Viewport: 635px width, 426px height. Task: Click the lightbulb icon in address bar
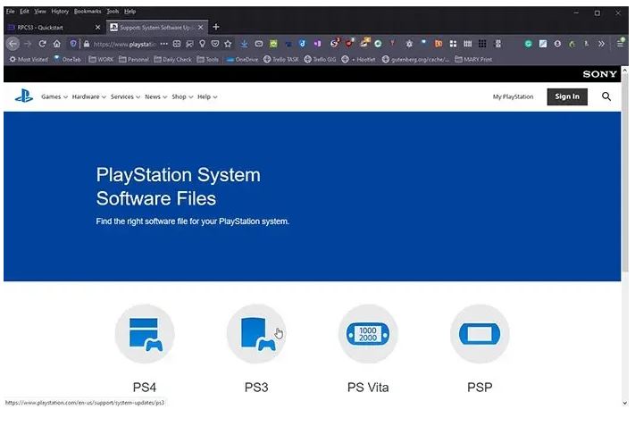click(202, 44)
